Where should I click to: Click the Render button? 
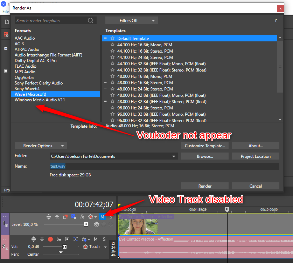tap(205, 186)
